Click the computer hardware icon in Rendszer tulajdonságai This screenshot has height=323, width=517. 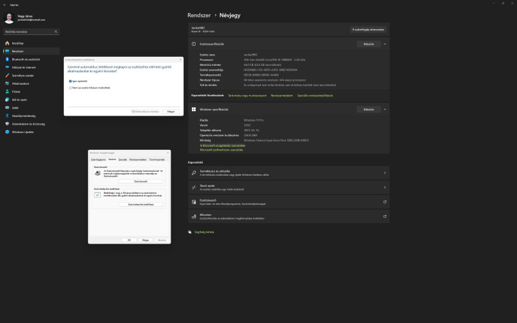tap(98, 173)
